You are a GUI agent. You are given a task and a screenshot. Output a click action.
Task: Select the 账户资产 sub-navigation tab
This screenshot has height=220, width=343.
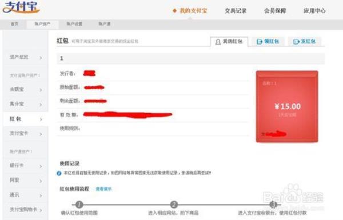pos(42,24)
